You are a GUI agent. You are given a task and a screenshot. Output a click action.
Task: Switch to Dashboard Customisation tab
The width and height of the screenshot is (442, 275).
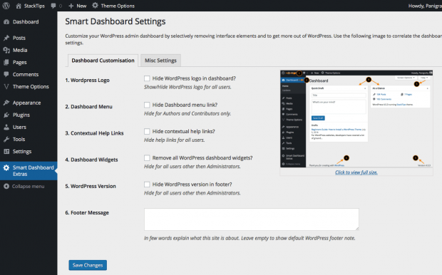[103, 61]
